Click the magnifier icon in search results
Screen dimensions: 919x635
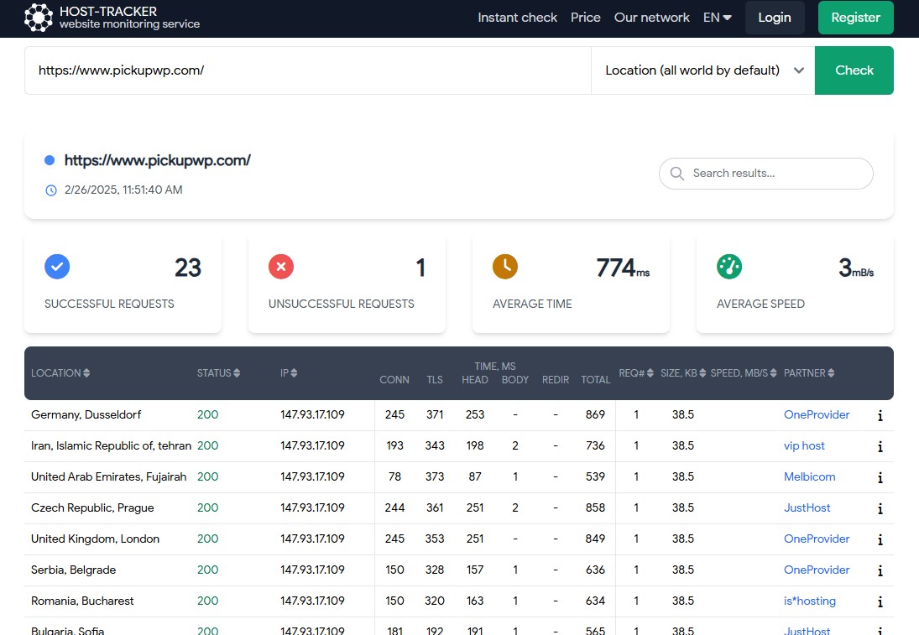[677, 174]
